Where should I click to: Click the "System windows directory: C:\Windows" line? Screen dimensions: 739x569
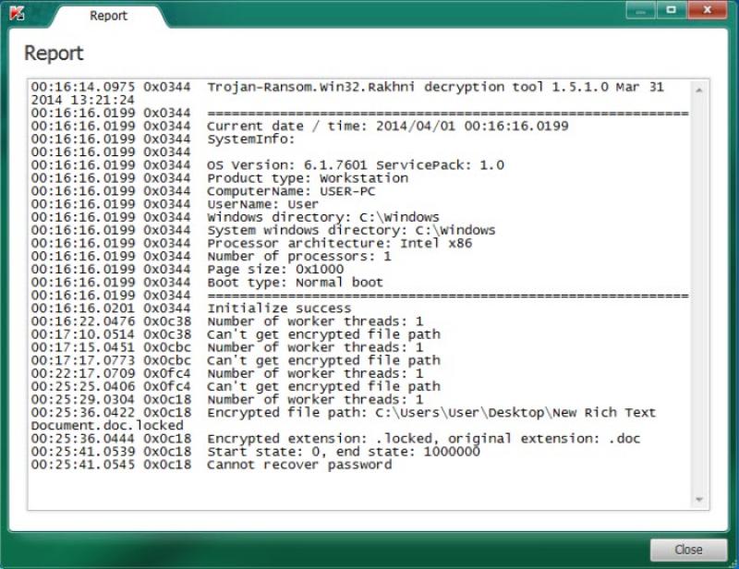[x=263, y=231]
